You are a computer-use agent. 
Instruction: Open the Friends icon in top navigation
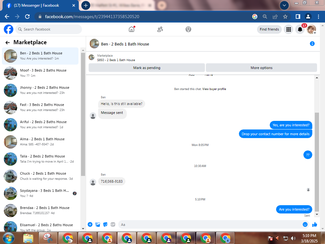click(x=160, y=29)
